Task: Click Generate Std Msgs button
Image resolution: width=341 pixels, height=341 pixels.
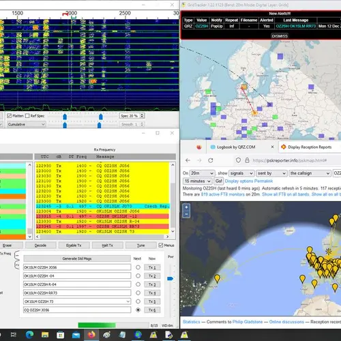Action: (77, 258)
